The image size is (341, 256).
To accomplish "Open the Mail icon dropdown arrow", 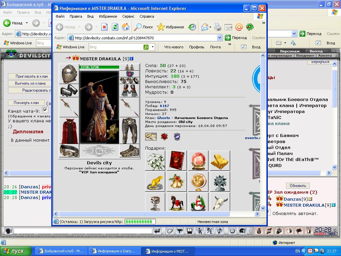I will [210, 27].
